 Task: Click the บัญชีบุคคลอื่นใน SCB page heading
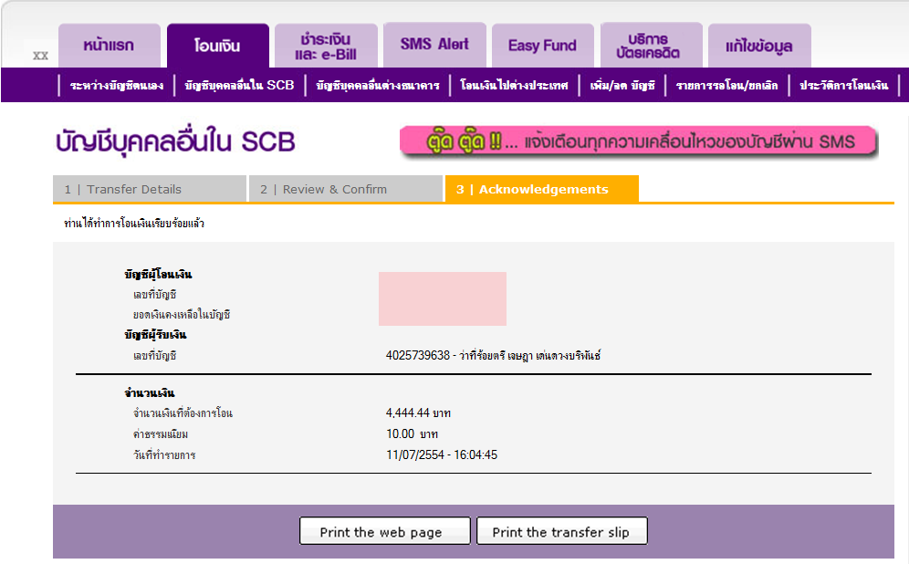175,141
